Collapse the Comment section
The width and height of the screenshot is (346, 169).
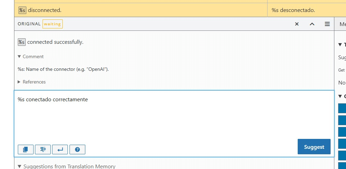tap(31, 56)
